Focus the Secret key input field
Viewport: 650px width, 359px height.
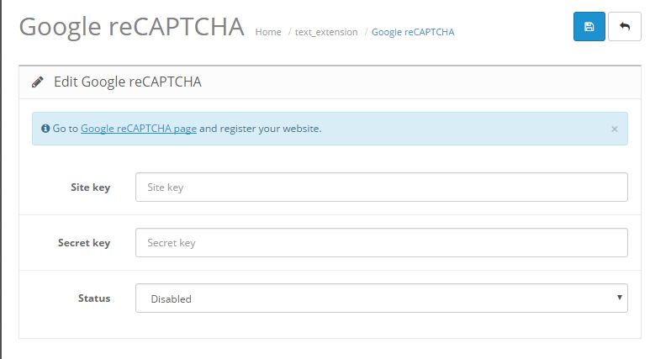point(382,242)
